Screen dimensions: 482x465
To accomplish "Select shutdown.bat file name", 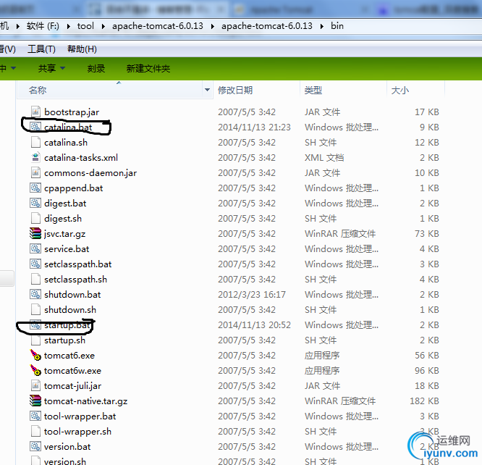I will click(x=72, y=295).
